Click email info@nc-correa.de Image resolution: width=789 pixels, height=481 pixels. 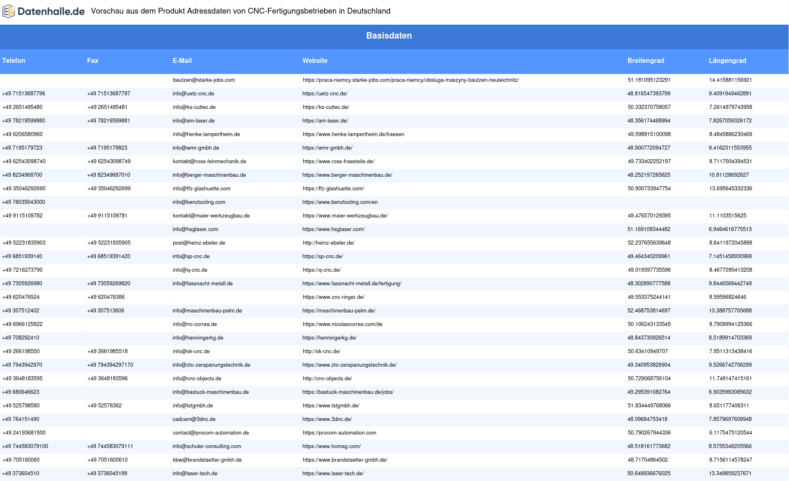point(195,324)
